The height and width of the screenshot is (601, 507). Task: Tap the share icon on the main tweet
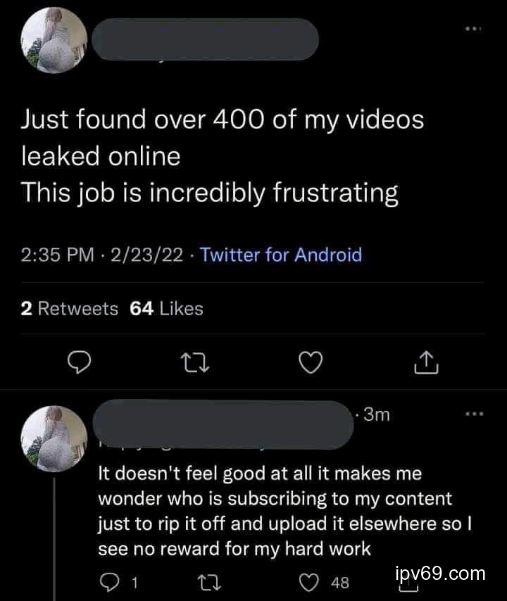(x=424, y=362)
